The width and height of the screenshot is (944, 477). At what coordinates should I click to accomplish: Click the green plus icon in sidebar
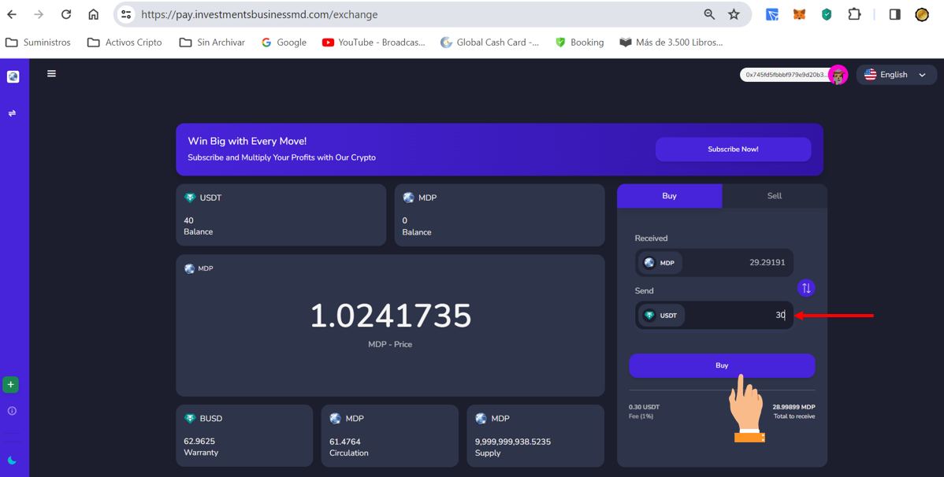pyautogui.click(x=11, y=385)
